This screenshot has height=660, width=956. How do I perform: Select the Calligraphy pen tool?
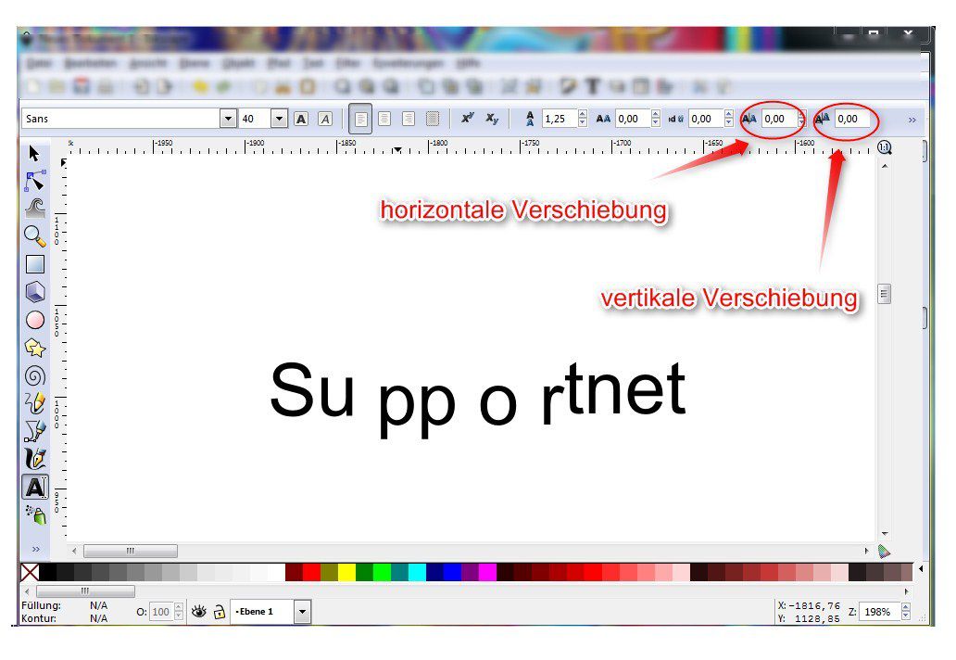(35, 459)
